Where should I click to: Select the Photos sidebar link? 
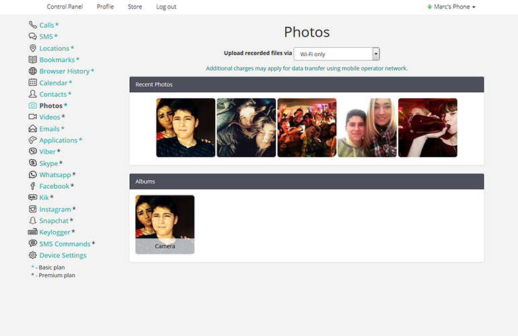tap(51, 106)
